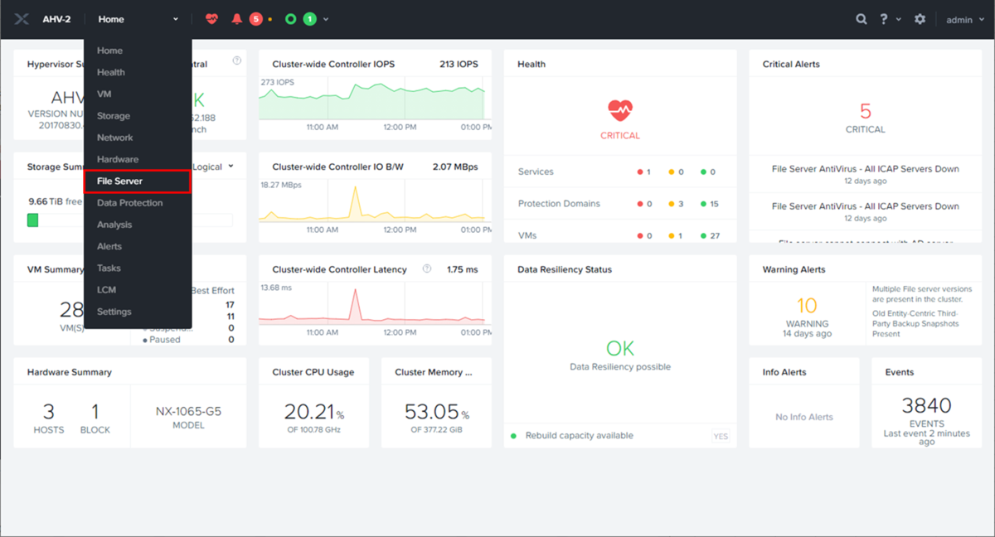Click the YES rebuild capacity badge
Screen dimensions: 995x537
coord(721,437)
